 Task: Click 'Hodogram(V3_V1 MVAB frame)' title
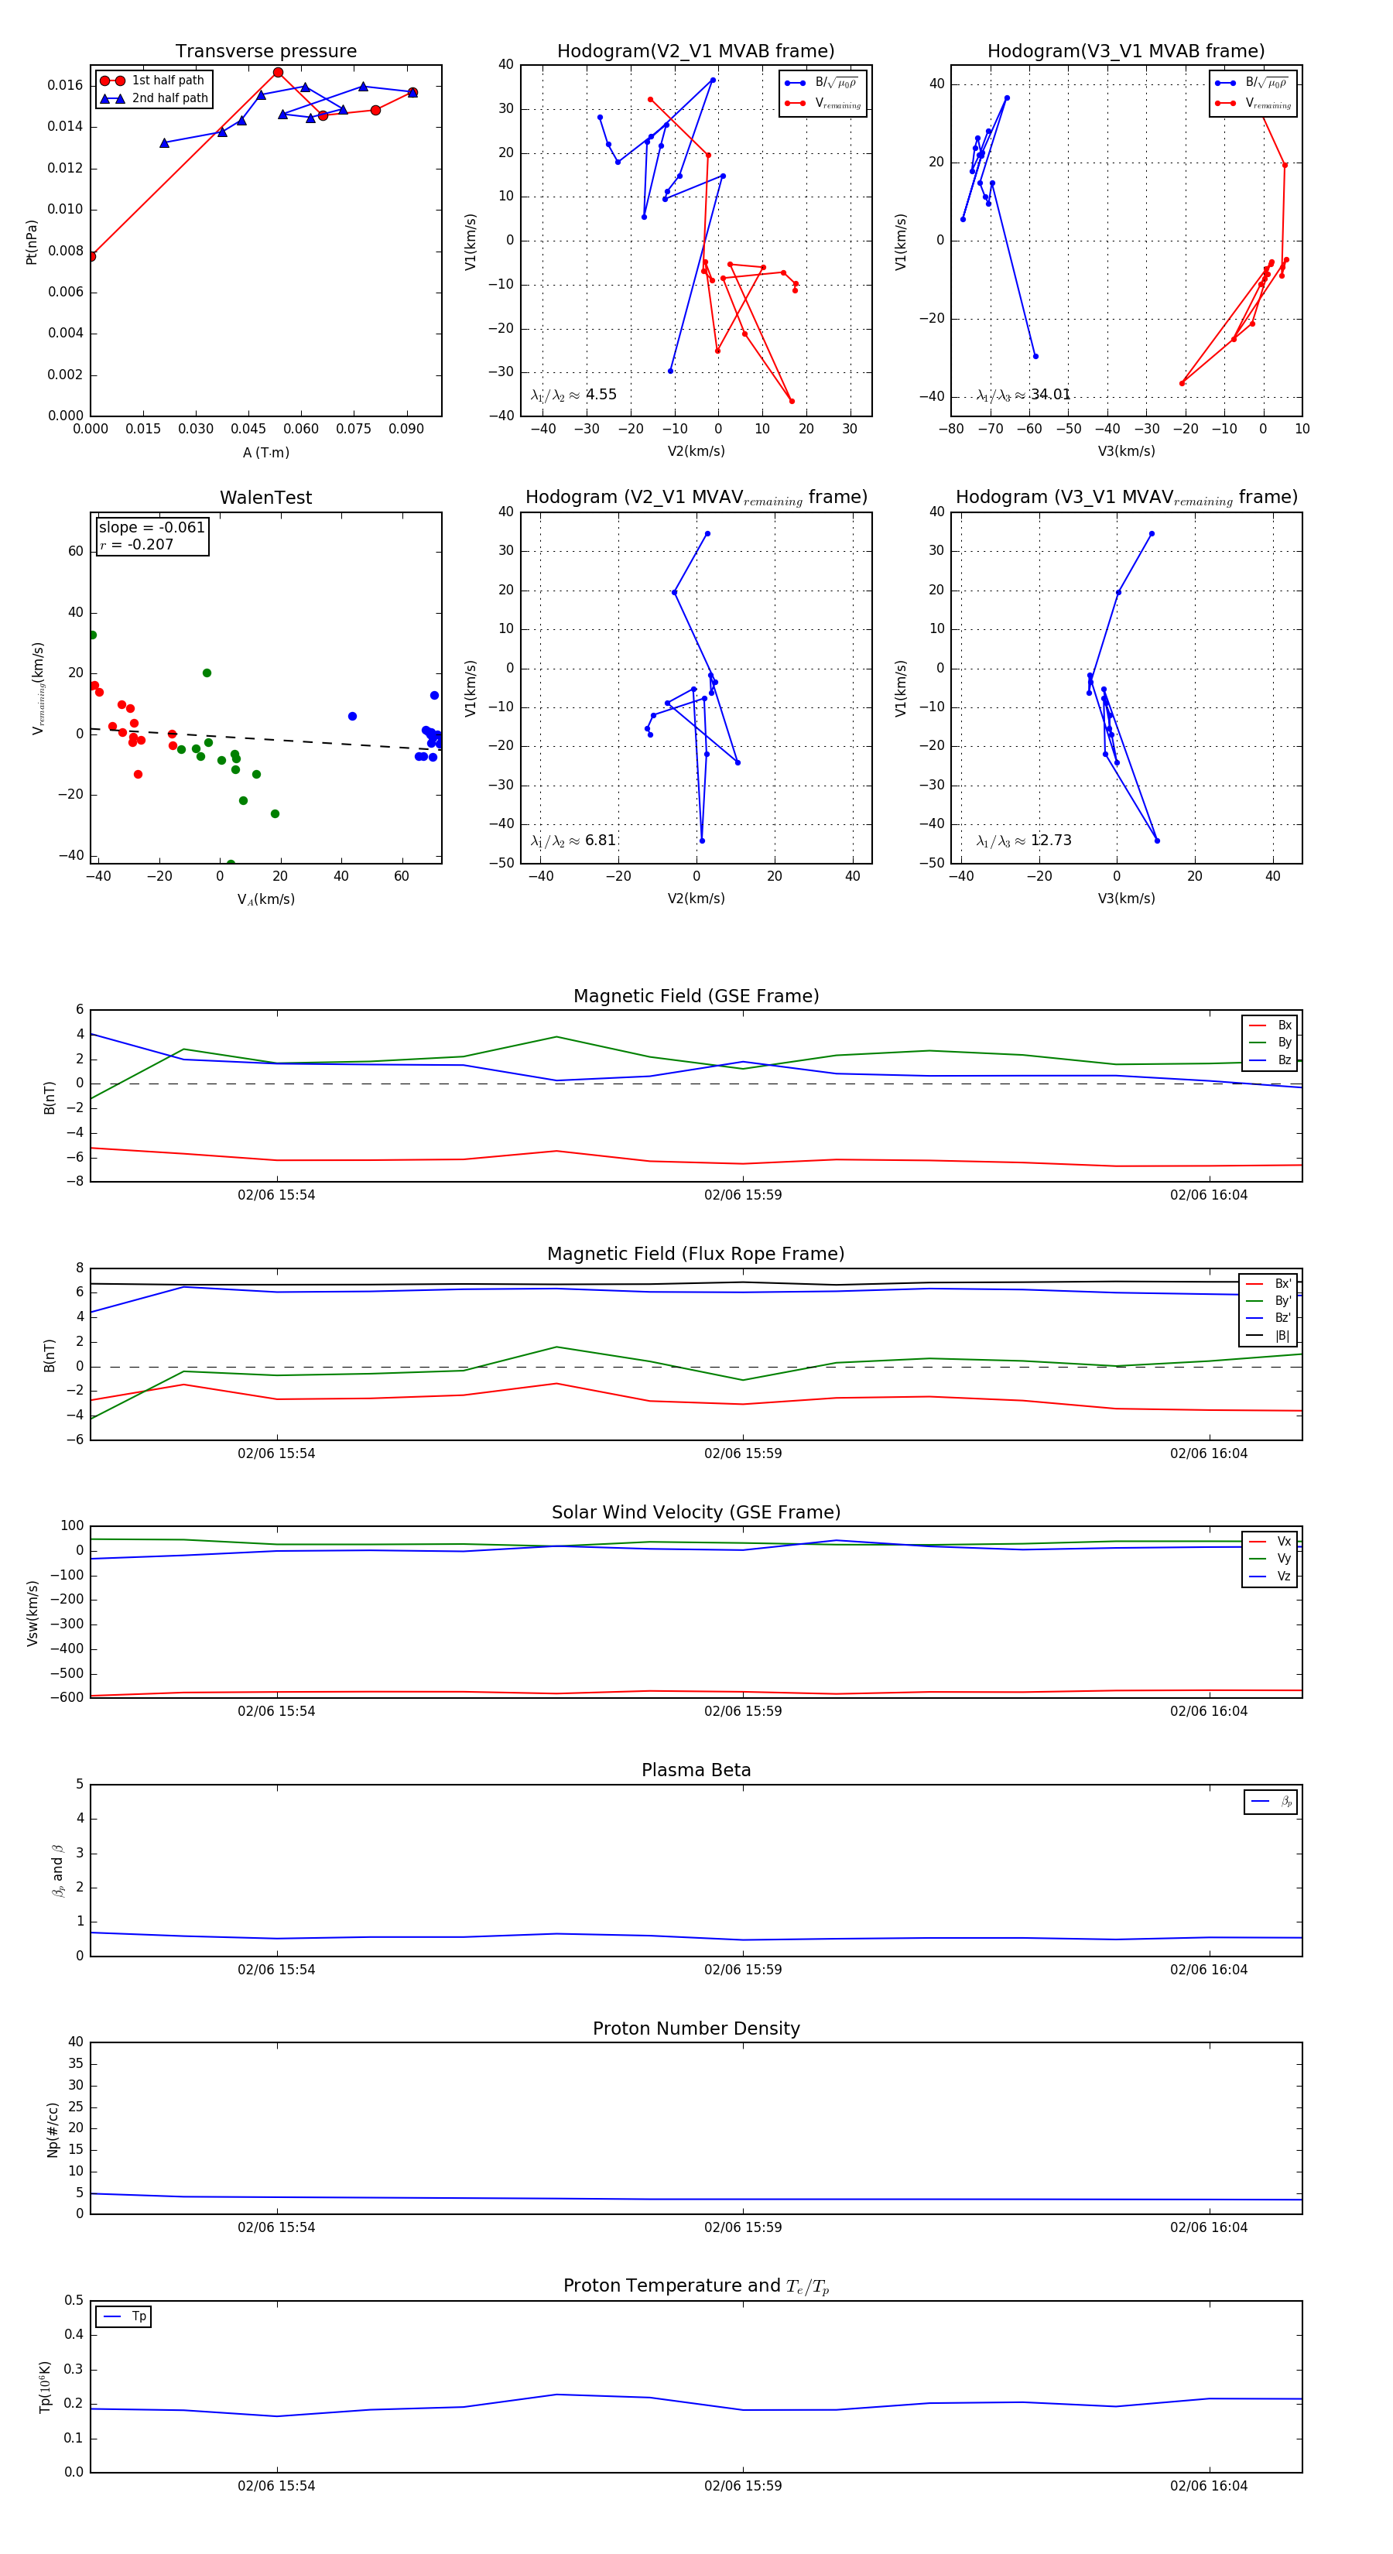(1125, 52)
